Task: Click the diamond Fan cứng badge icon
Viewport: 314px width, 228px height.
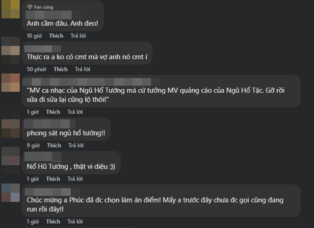Action: pos(29,7)
